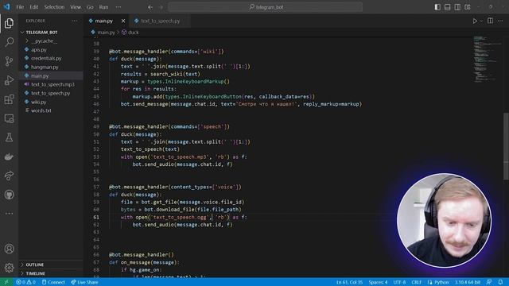Toggle the bottom panel layout

tap(447, 7)
